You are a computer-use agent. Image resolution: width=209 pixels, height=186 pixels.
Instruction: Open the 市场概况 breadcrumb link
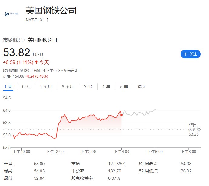pos(13,40)
